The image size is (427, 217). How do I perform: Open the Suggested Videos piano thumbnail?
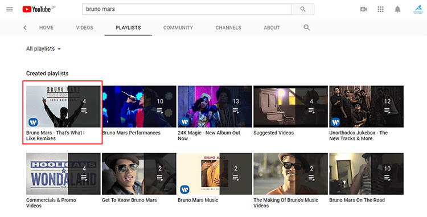[x=290, y=107]
